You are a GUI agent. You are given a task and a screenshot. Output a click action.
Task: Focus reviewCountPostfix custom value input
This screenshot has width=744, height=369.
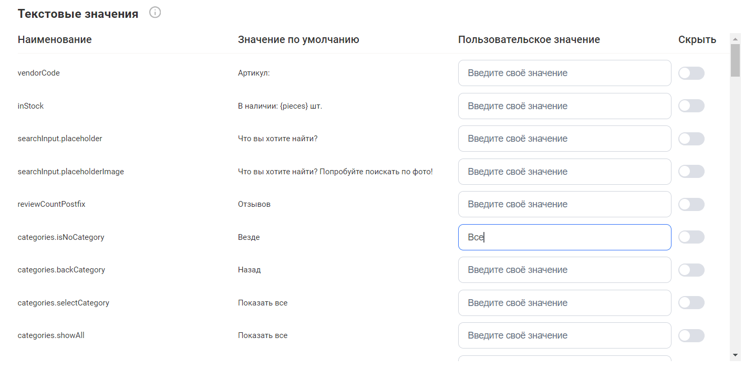coord(564,204)
